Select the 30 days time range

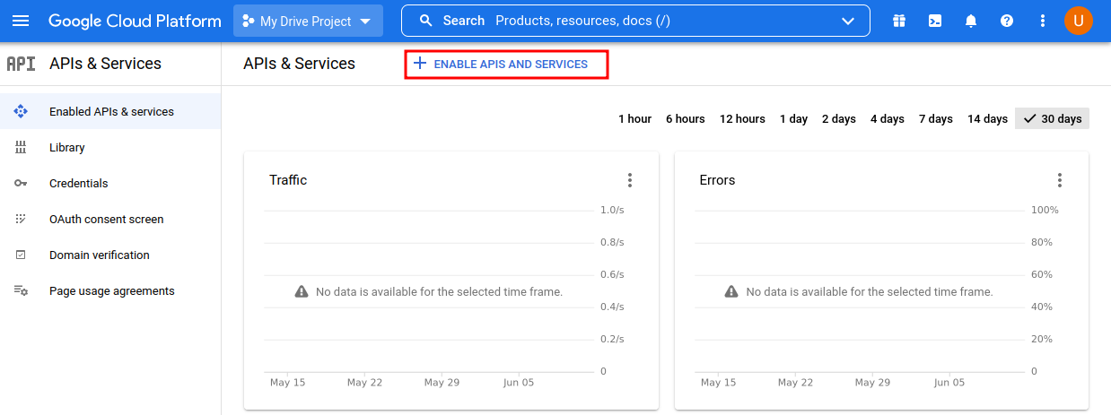1052,118
